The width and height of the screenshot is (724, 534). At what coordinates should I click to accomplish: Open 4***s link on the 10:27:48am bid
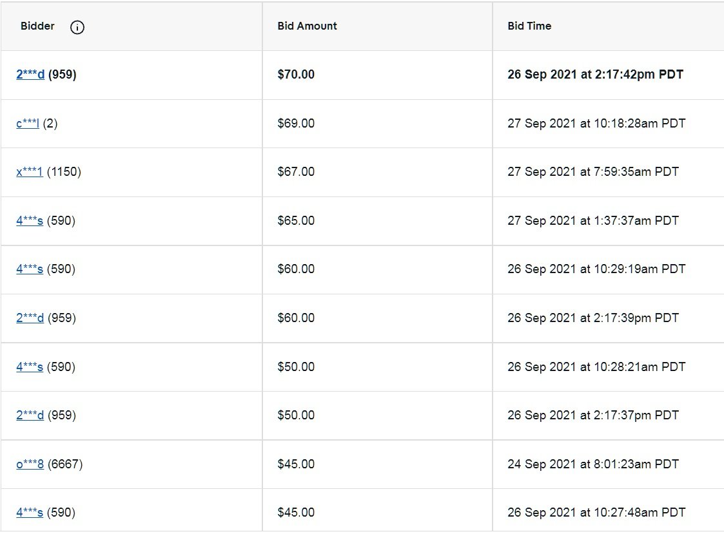30,512
